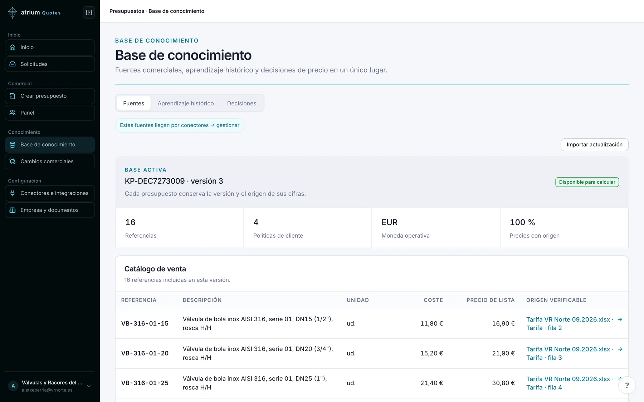This screenshot has height=402, width=644.
Task: Open Conectores e integraciones settings
Action: (x=50, y=193)
